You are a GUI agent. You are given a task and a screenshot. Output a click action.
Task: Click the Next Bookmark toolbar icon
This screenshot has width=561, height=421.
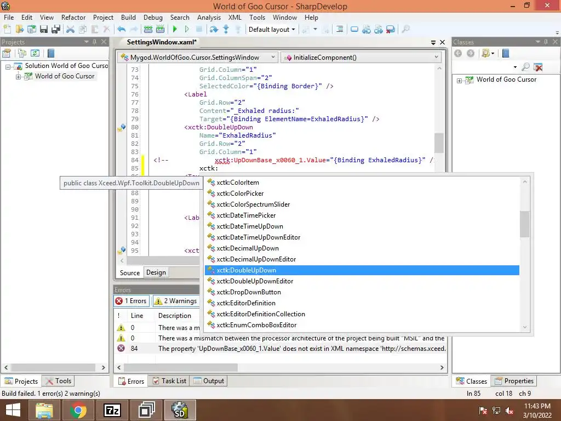[x=379, y=30]
